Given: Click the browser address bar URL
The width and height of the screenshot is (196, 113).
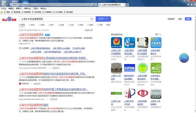Looking at the screenshot, I should pos(50,5).
